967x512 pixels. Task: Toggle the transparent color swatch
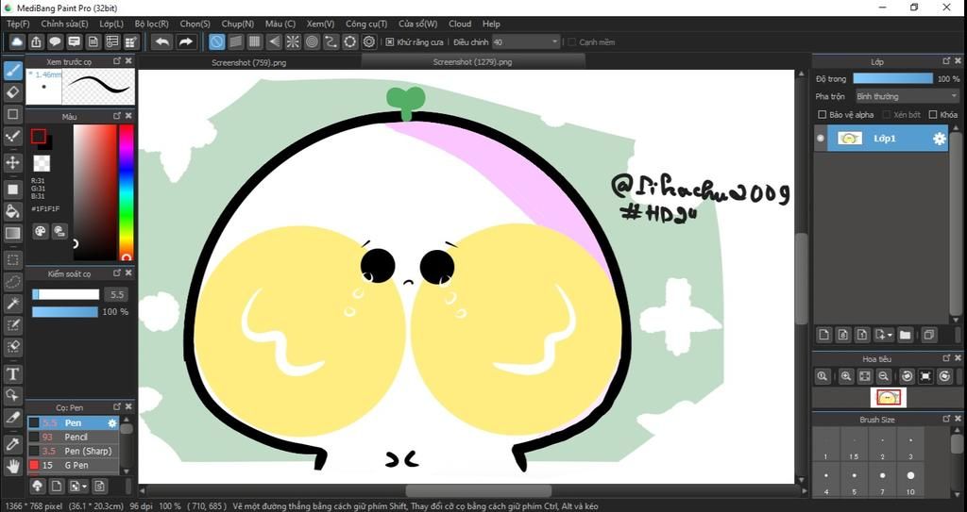tap(42, 163)
